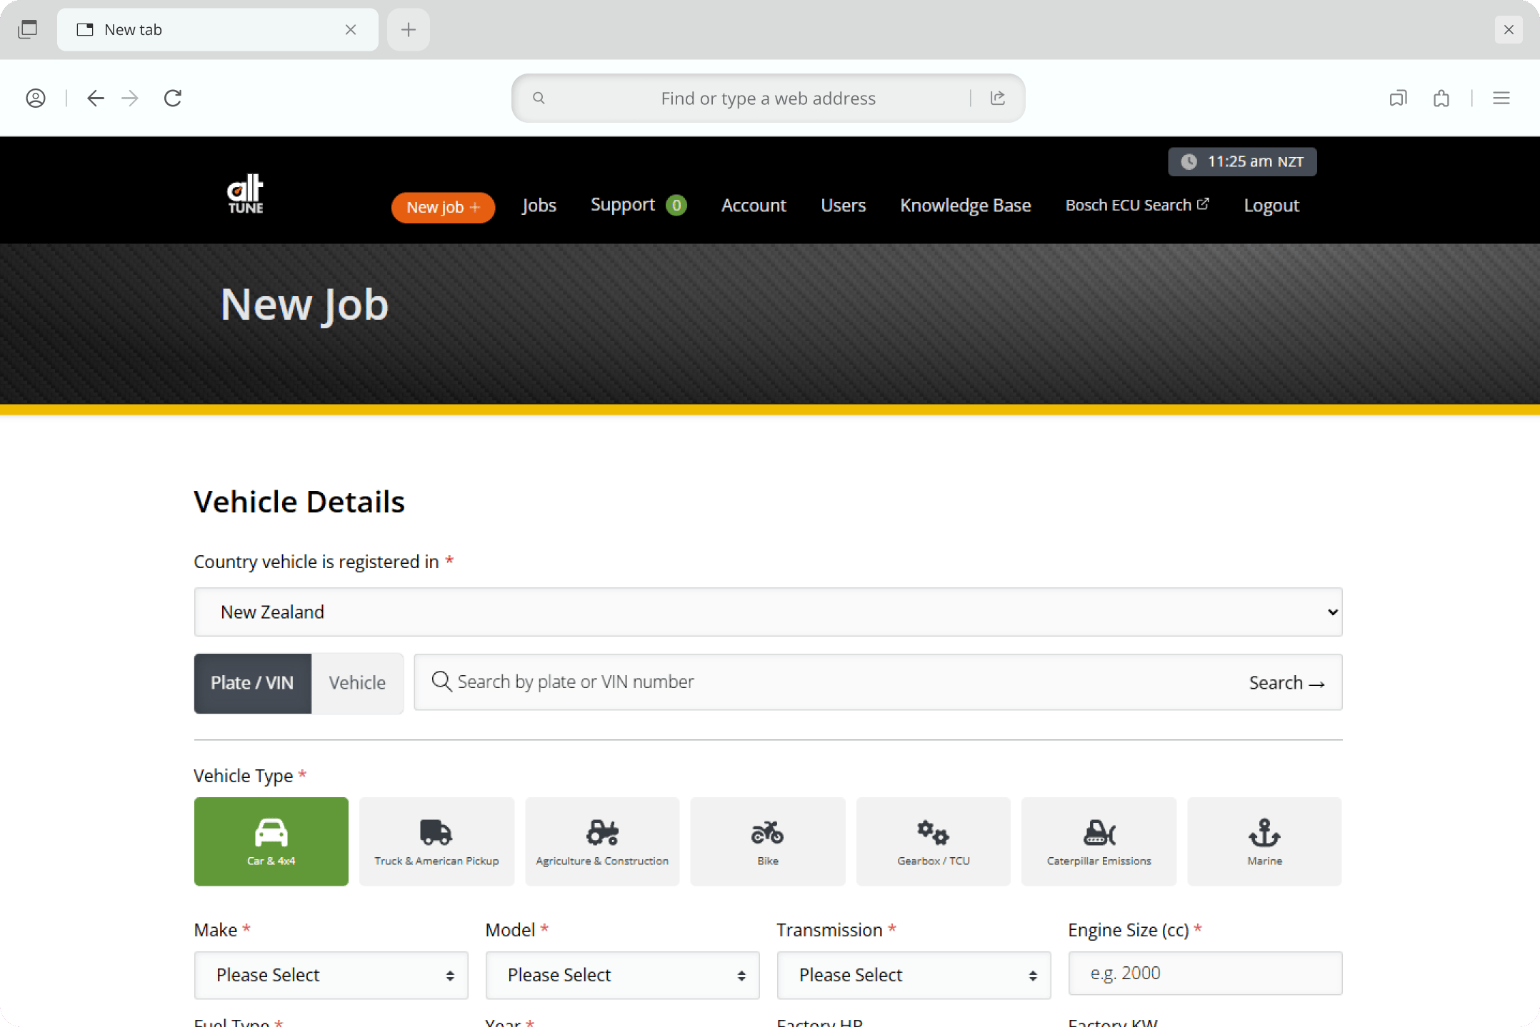Click the 'New Job' page heading
Screen dimensions: 1540x1027
(x=305, y=305)
